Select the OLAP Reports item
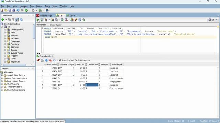Screen dimensions: 220x123 [13, 84]
